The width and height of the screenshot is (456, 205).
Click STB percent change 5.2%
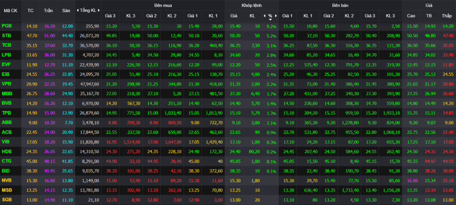pos(271,36)
